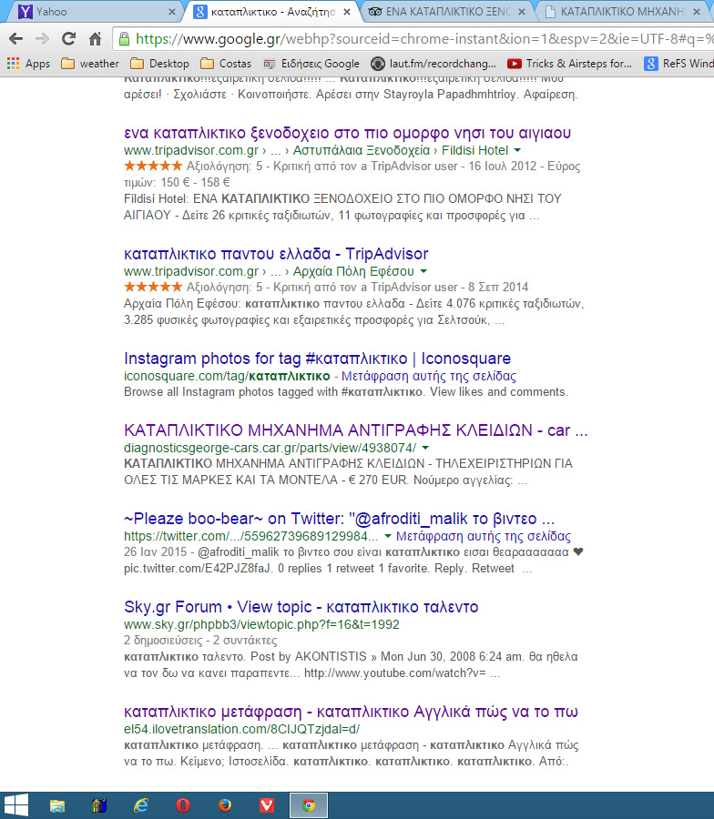Open the Ειδήσεις Google bookmark

click(311, 64)
